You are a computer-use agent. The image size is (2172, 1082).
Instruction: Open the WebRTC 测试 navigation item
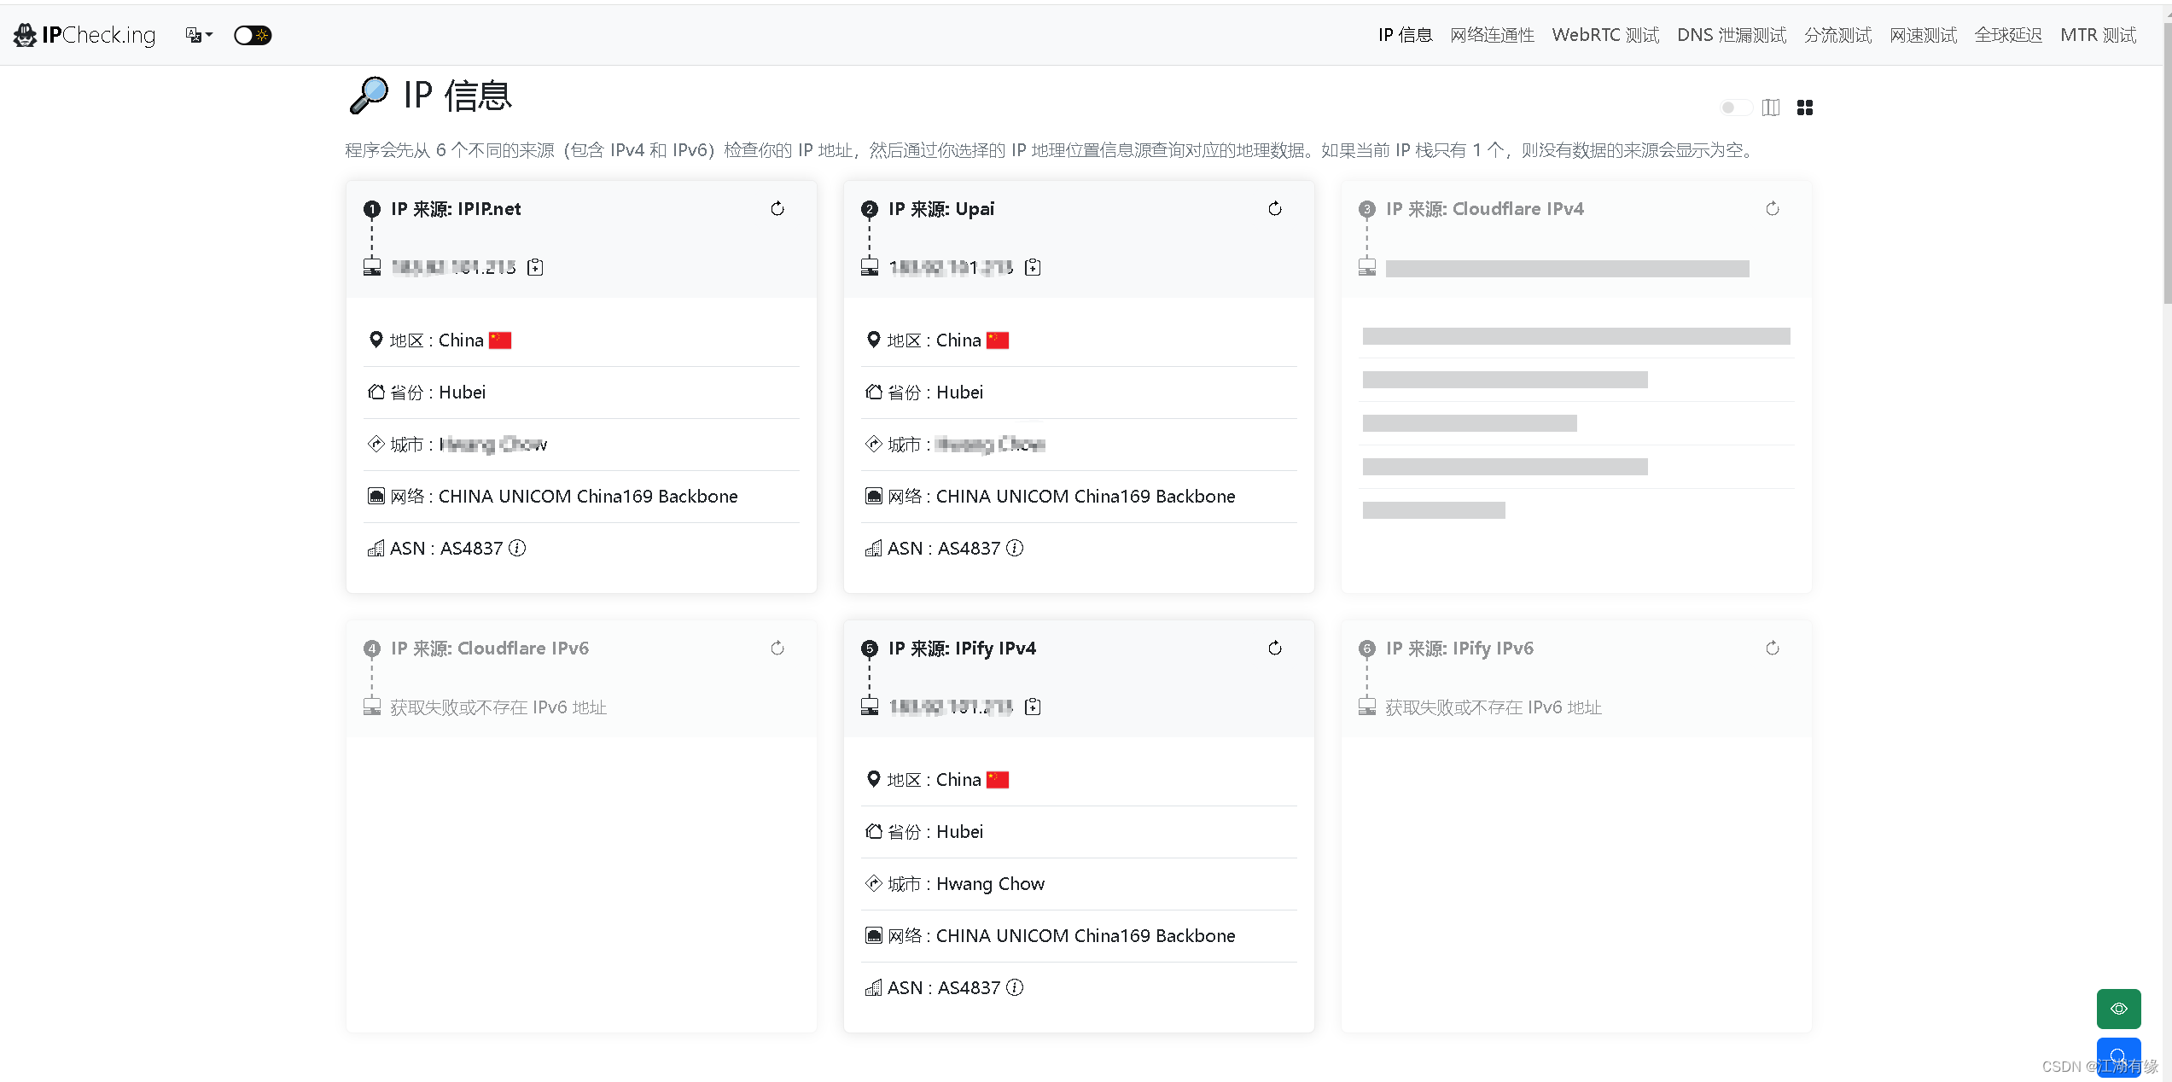click(1604, 35)
